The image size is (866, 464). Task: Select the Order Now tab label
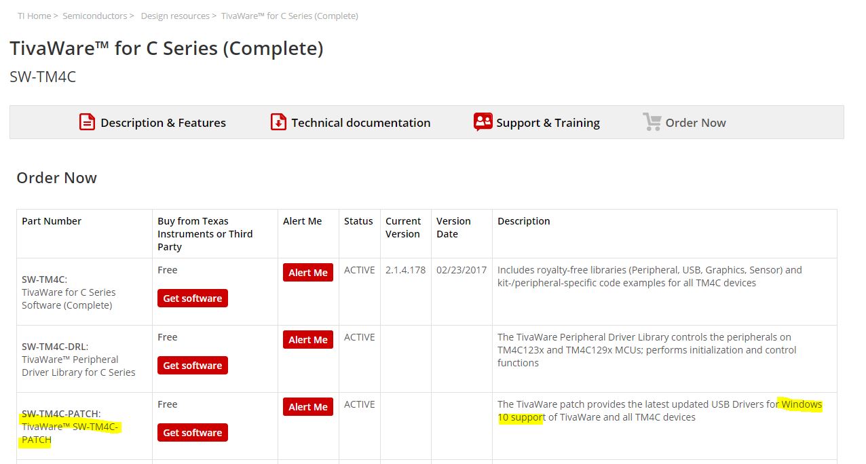click(696, 123)
